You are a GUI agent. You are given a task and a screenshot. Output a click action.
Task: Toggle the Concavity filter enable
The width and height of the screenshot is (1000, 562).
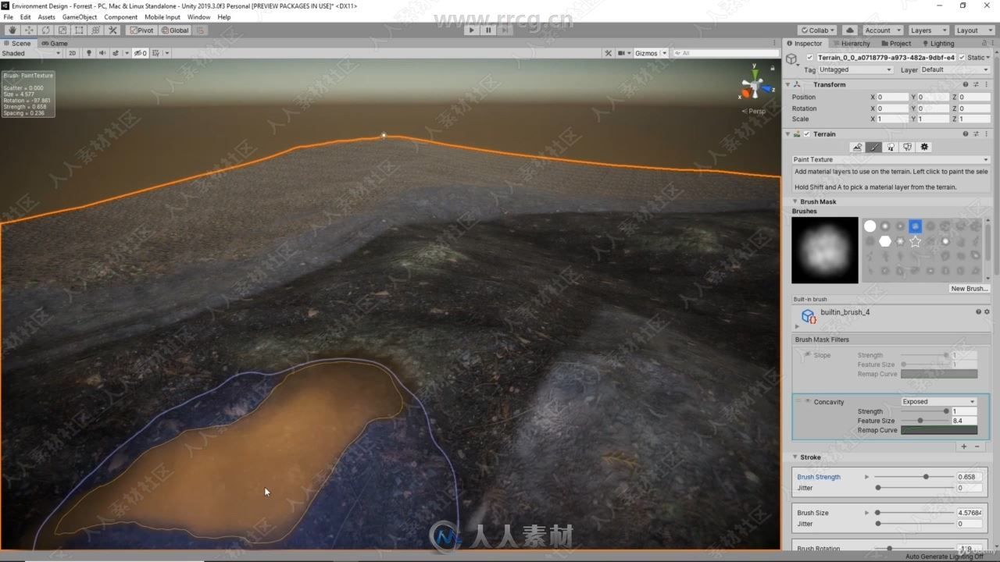tap(807, 401)
